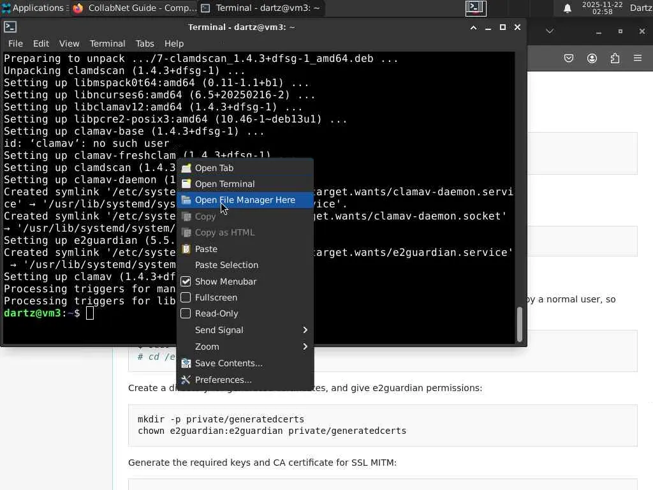Click the folder icon beside Open File Manager Here
The height and width of the screenshot is (490, 653).
click(186, 200)
